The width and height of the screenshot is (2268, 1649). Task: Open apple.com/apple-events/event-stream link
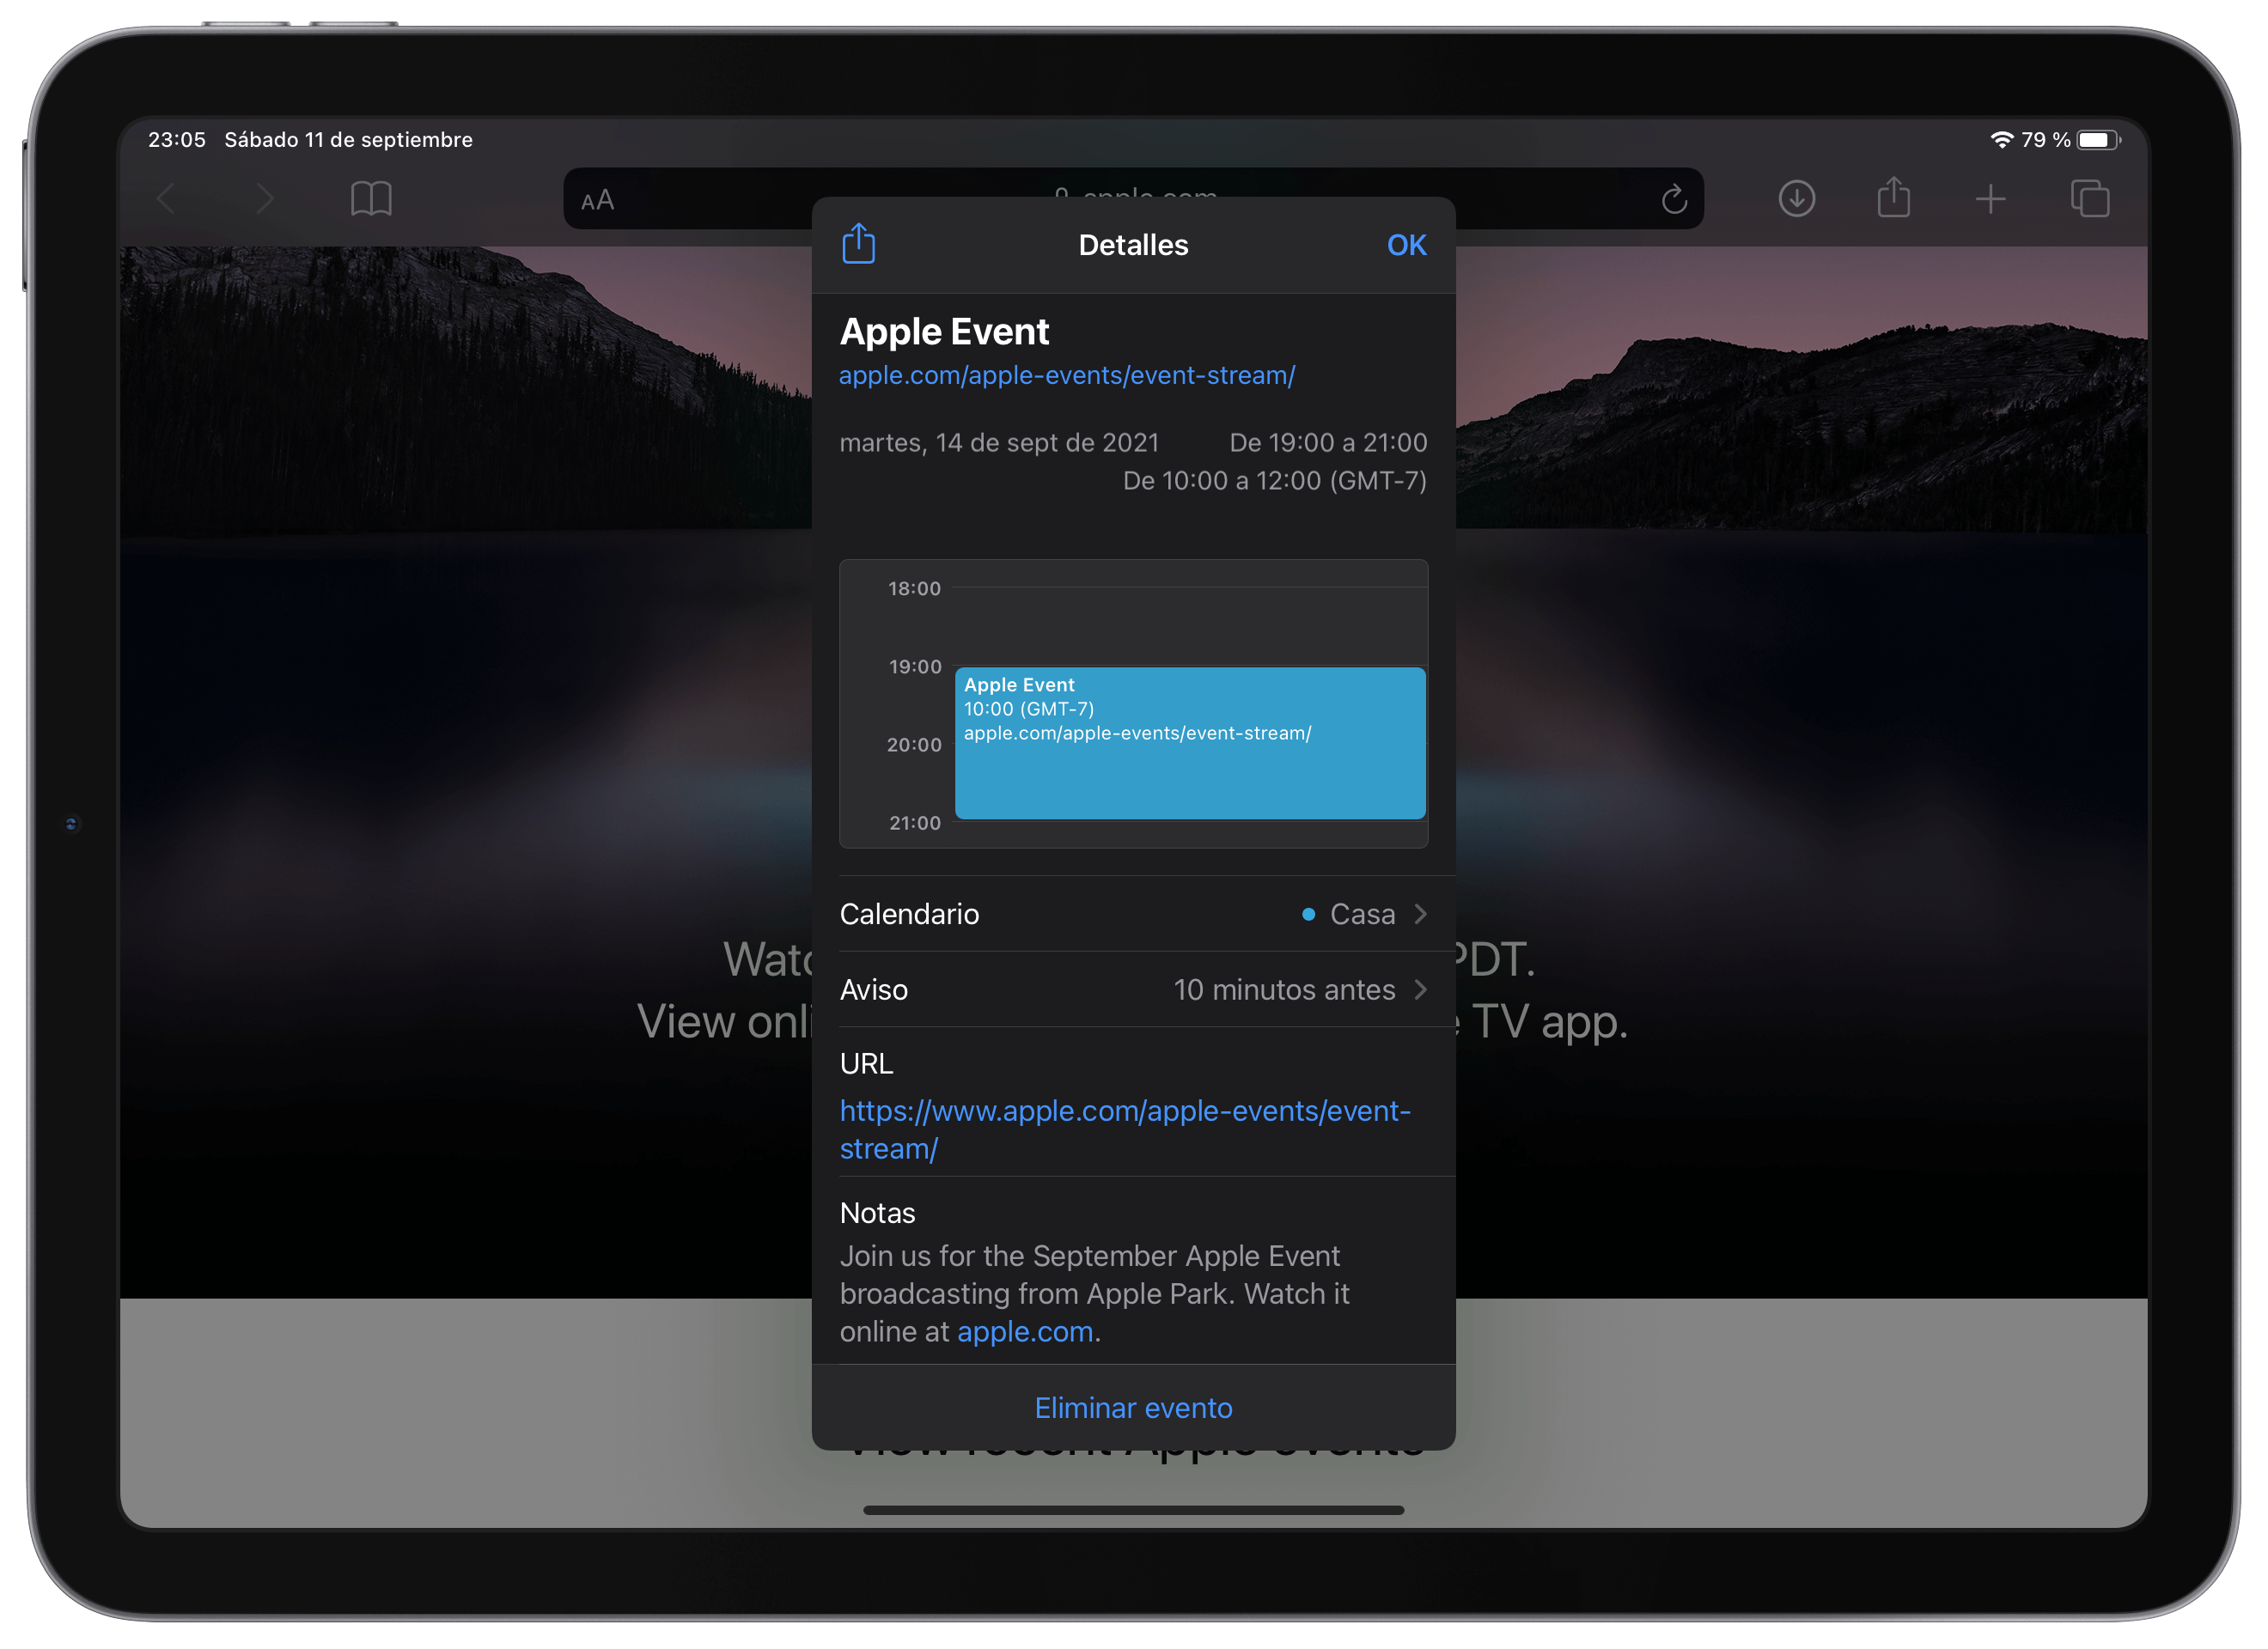pos(1067,375)
